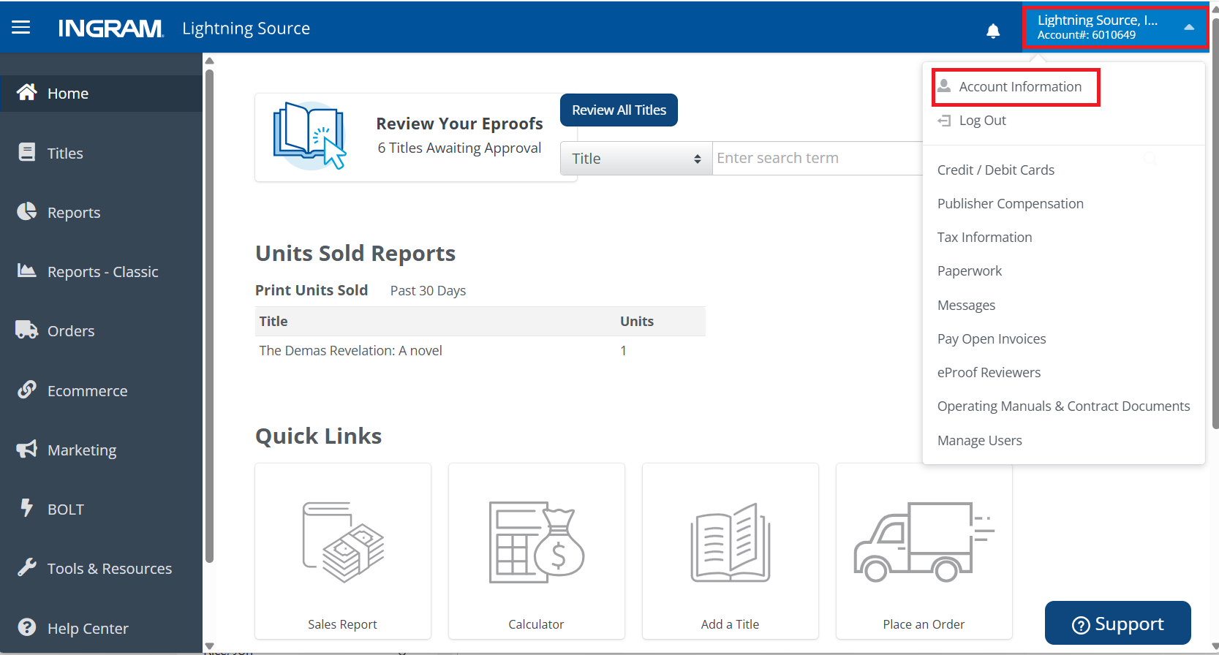Open Pay Open Invoices
The image size is (1219, 655).
pyautogui.click(x=992, y=338)
